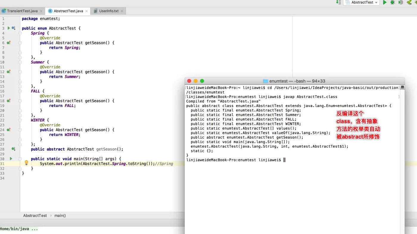Close the TransientTest.java tab
The height and width of the screenshot is (234, 417).
point(41,11)
